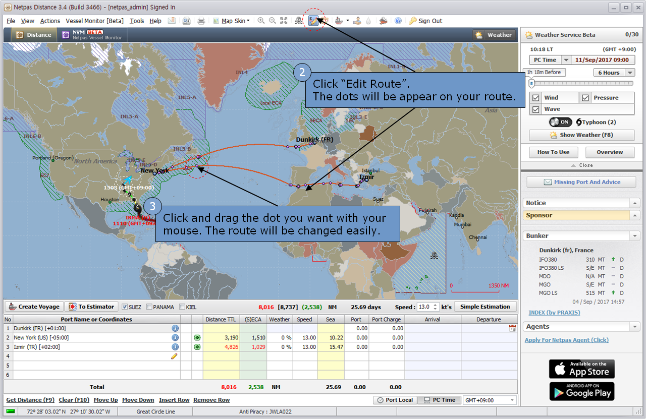Select the Port Local time option
Viewport: 646px width, 419px height.
[x=395, y=400]
